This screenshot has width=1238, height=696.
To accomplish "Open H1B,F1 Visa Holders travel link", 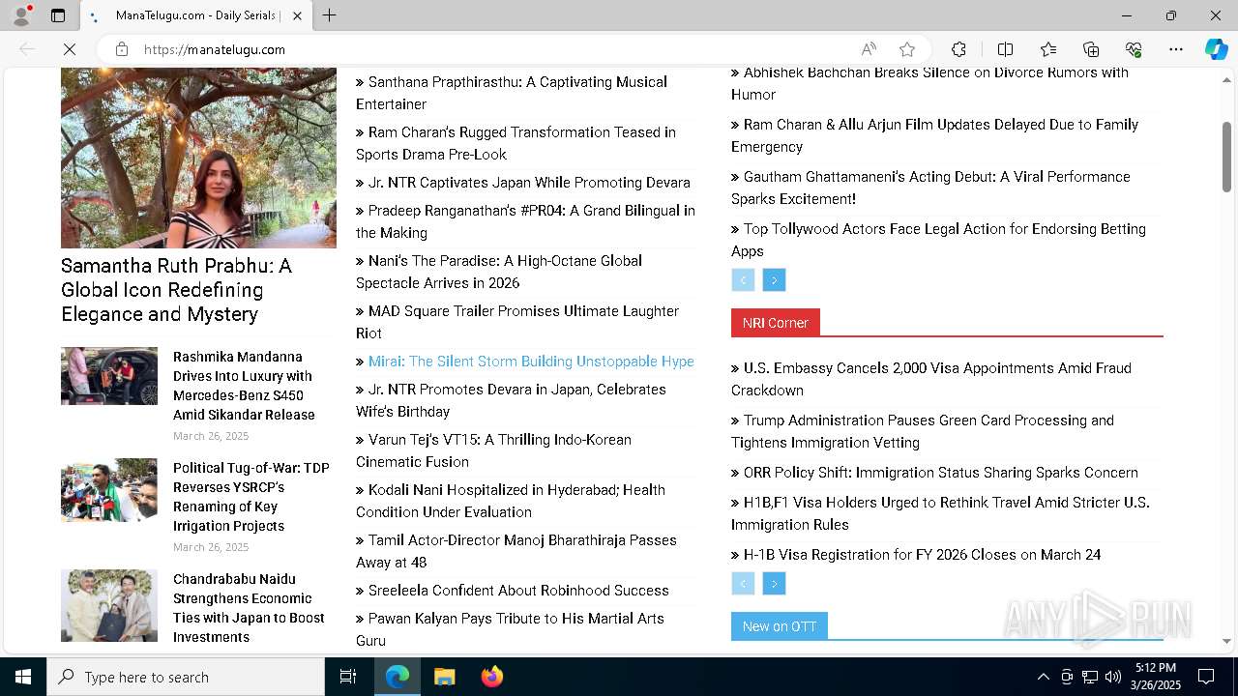I will click(x=940, y=513).
